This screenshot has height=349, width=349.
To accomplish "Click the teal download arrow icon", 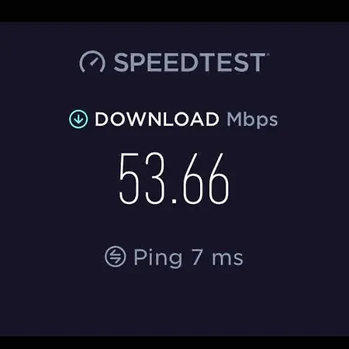I will (x=78, y=119).
